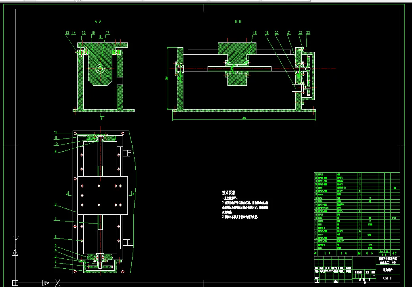Select the section view label B-B

pyautogui.click(x=238, y=21)
